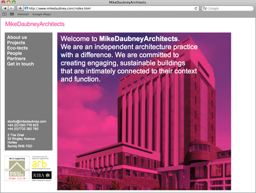The image size is (256, 193).
Task: Open the Top Sites grid icon
Action: pyautogui.click(x=12, y=14)
